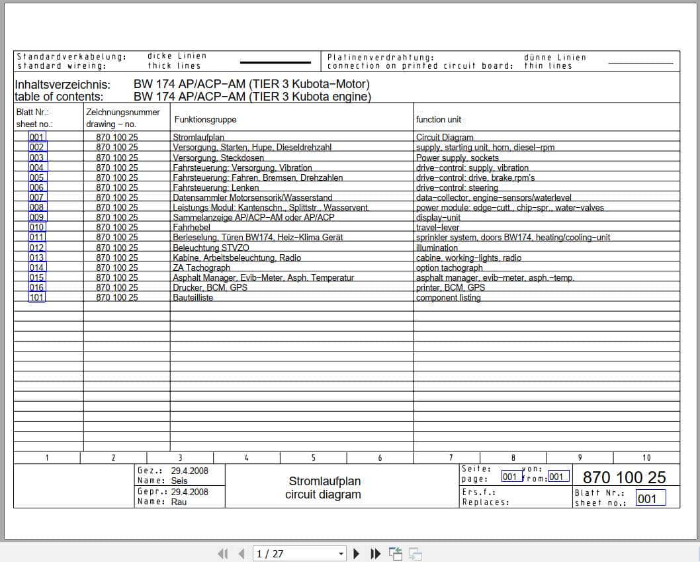The image size is (700, 562).
Task: Open sheet 101 Bauteilliste link
Action: pos(37,298)
